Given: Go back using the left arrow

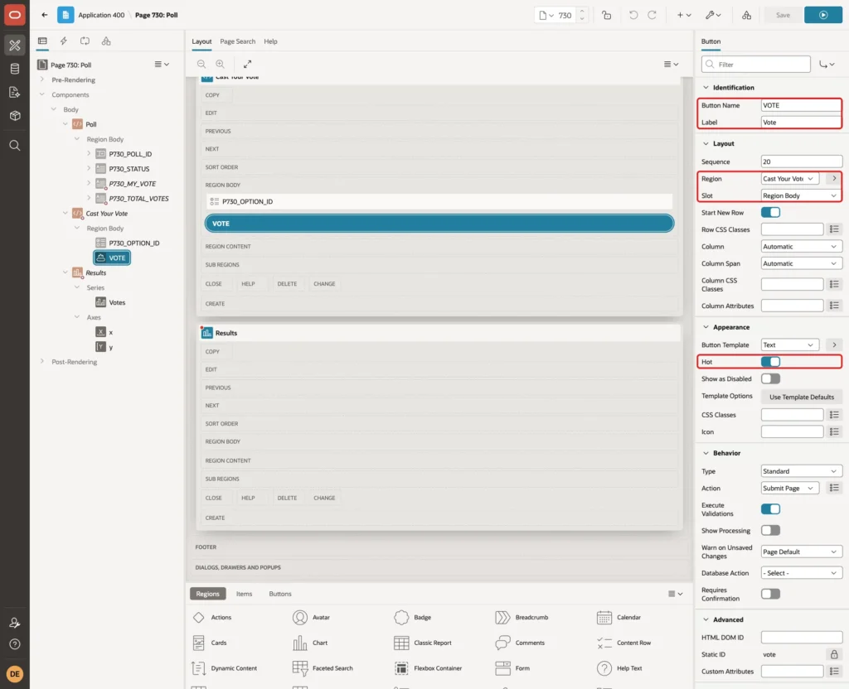Looking at the screenshot, I should pyautogui.click(x=45, y=15).
